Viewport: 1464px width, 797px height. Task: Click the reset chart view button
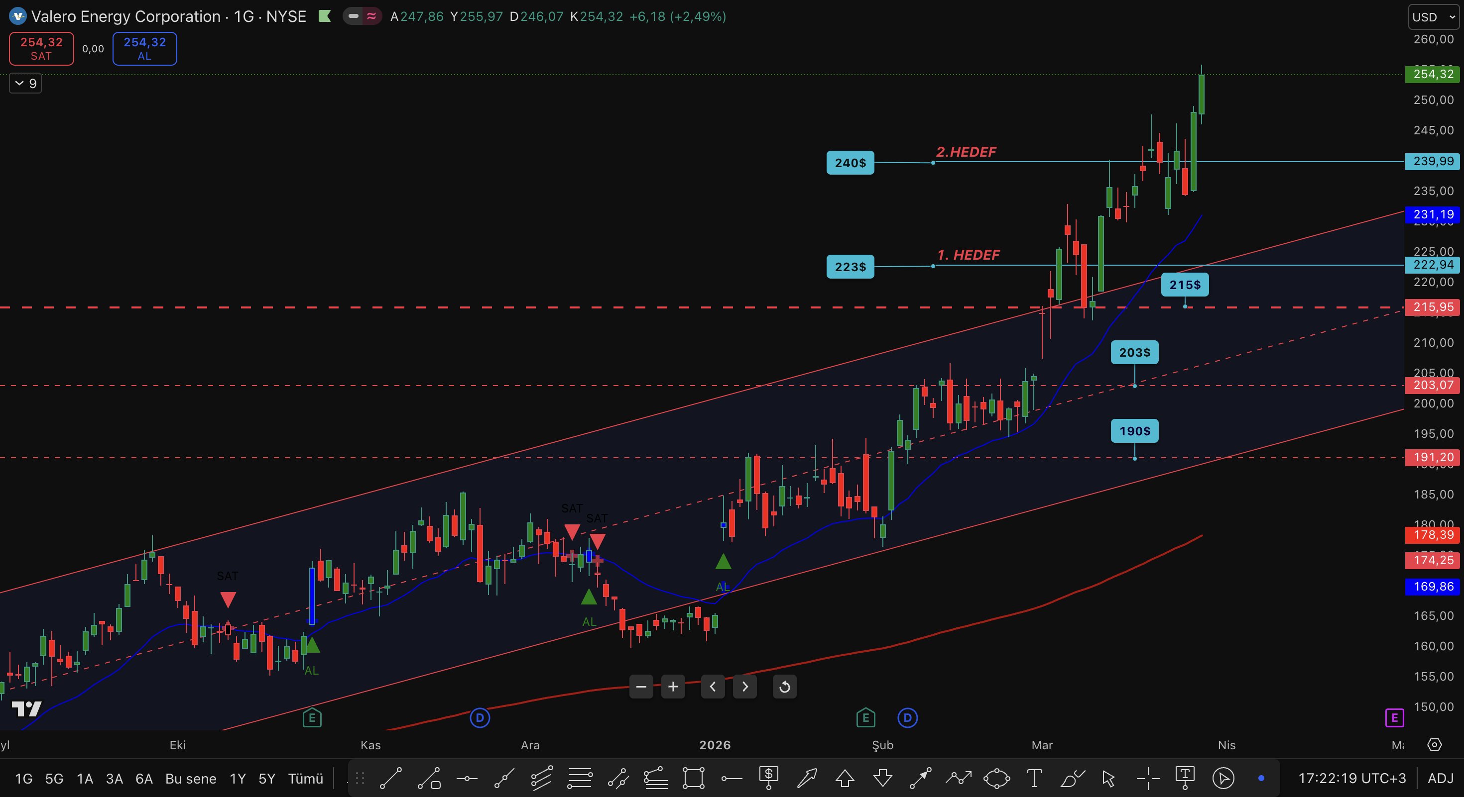784,687
